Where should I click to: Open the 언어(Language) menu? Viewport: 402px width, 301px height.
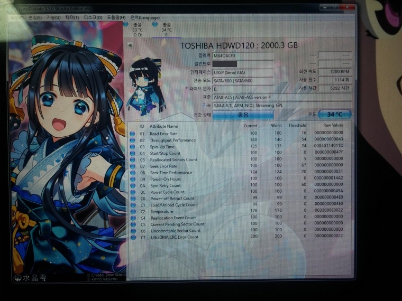click(145, 17)
